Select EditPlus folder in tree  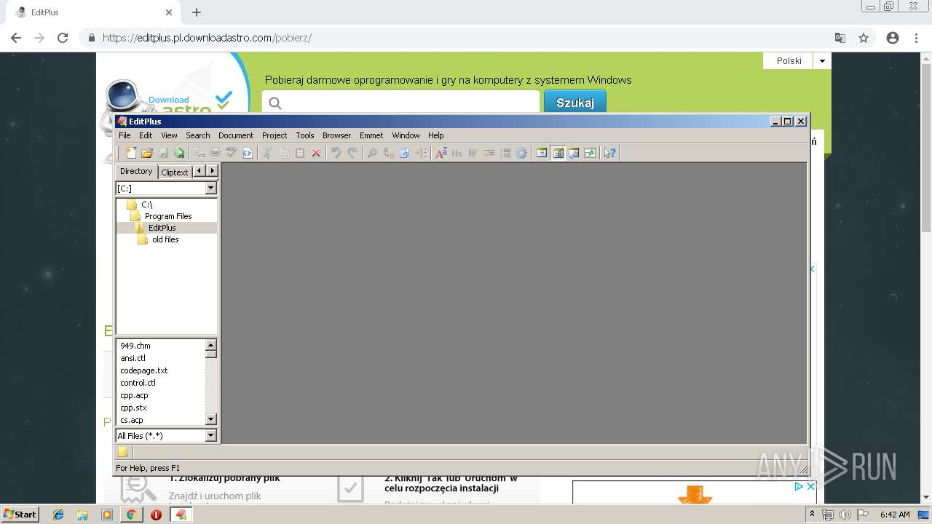(x=162, y=228)
